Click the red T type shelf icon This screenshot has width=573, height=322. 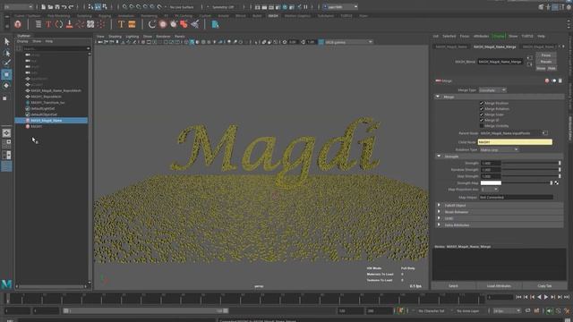(48, 24)
